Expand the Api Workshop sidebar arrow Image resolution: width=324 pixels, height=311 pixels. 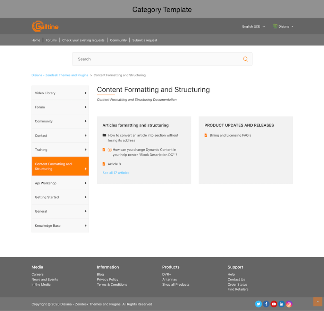point(86,183)
